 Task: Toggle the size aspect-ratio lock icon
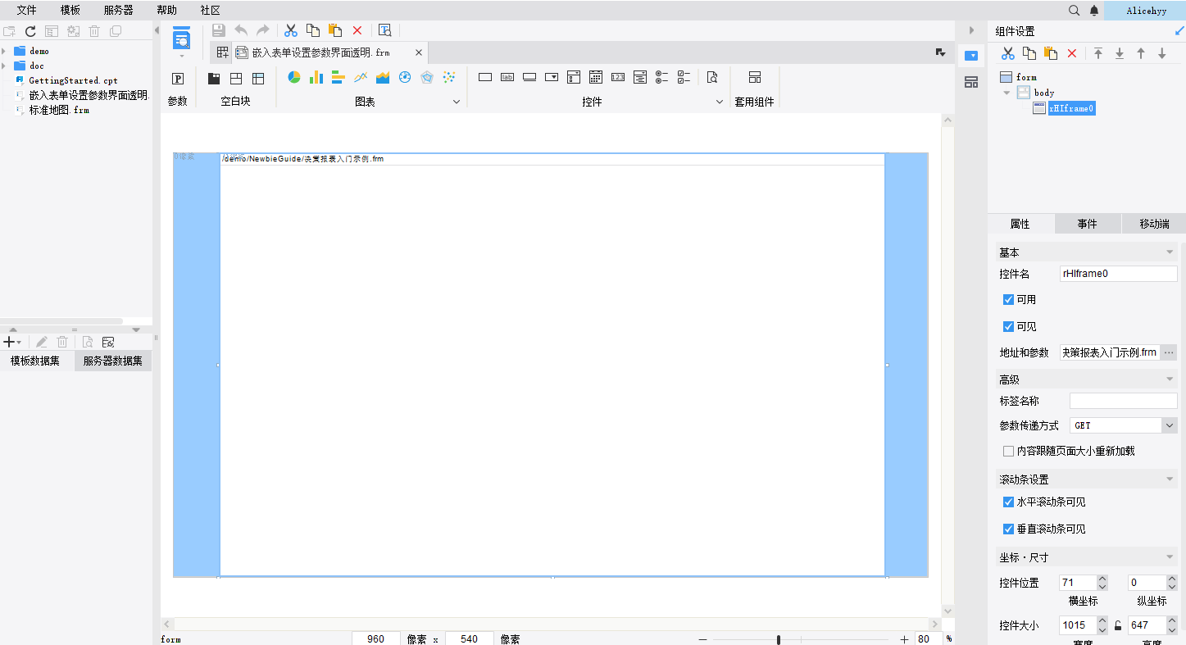(1118, 626)
